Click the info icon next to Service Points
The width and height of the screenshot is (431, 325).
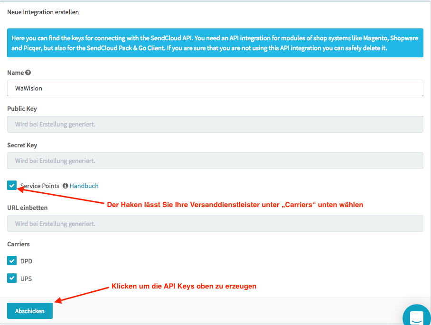[x=66, y=186]
